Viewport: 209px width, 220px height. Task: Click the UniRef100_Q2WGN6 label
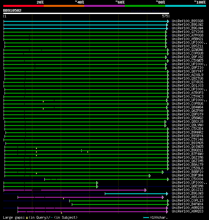coord(187,50)
